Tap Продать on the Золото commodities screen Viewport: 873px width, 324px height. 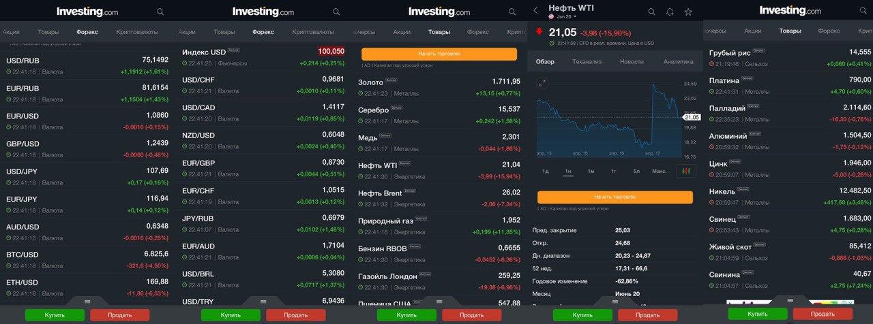tap(471, 315)
